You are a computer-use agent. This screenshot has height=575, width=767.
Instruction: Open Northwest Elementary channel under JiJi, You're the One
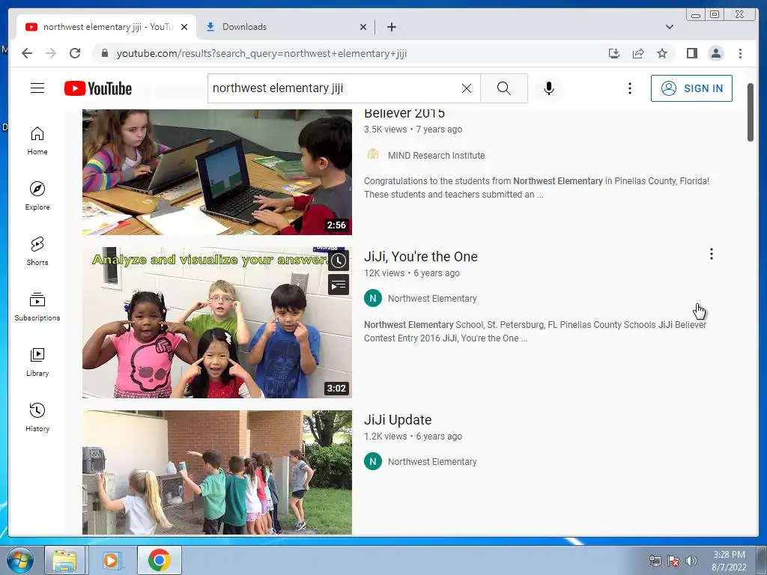(432, 298)
